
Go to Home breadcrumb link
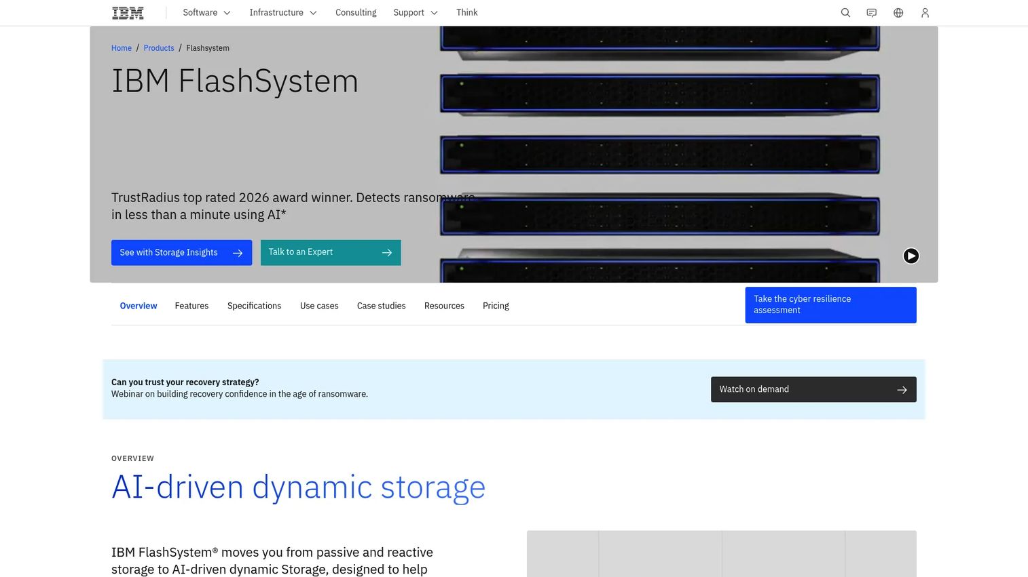[122, 48]
